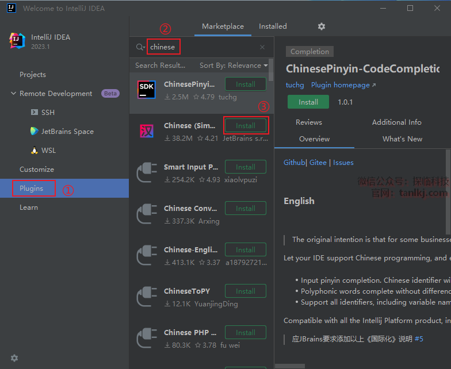451x369 pixels.
Task: Open the Gitee link
Action: pyautogui.click(x=318, y=162)
